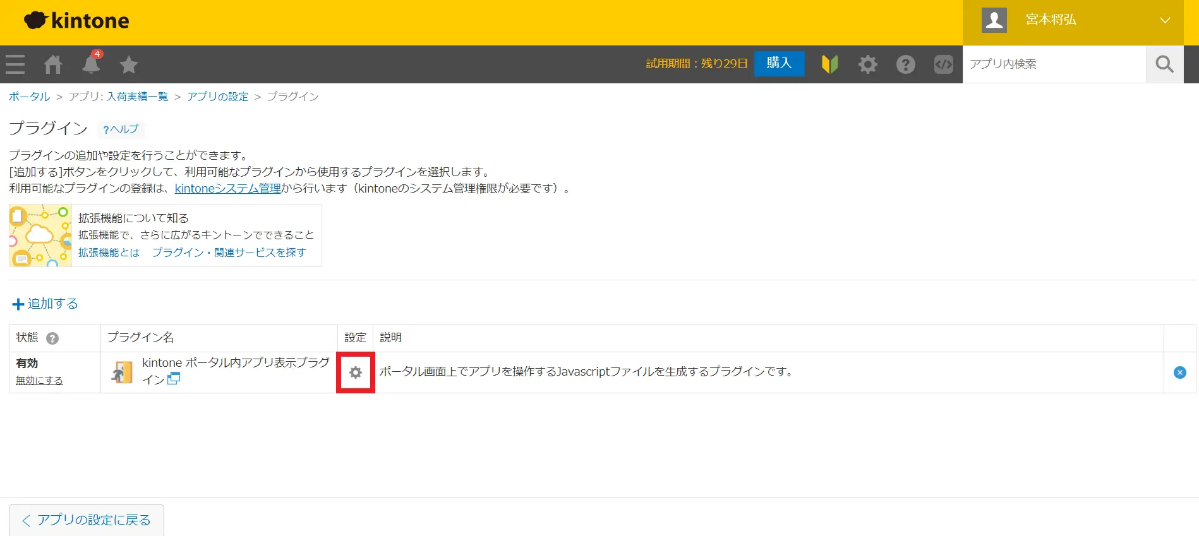Click the plugin description text
Screen dimensions: 1199x536
pyautogui.click(x=586, y=372)
